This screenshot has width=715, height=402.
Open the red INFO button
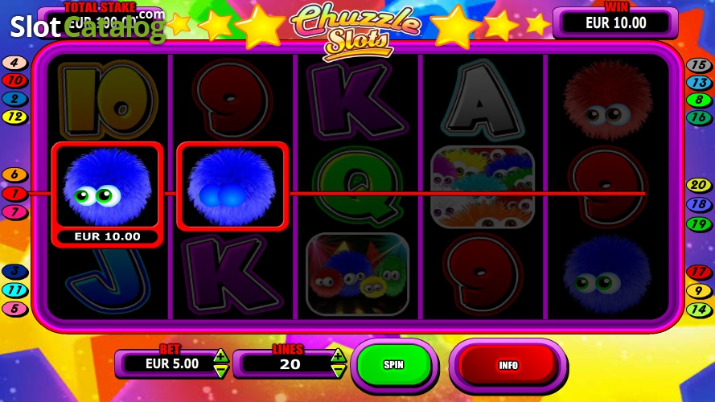[508, 365]
